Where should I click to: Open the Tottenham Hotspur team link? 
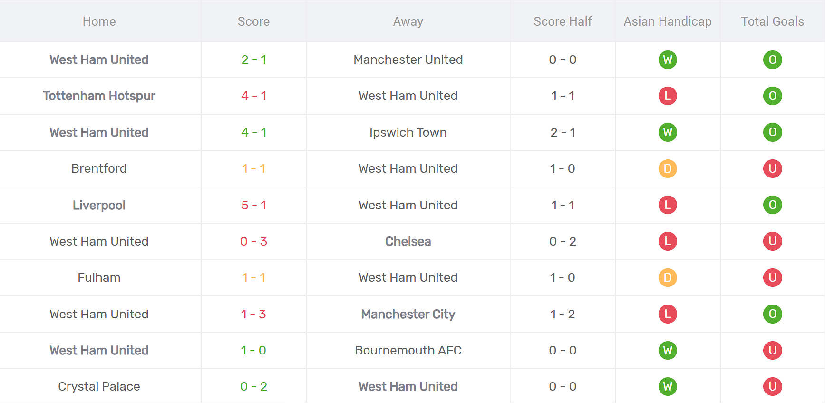pos(99,96)
